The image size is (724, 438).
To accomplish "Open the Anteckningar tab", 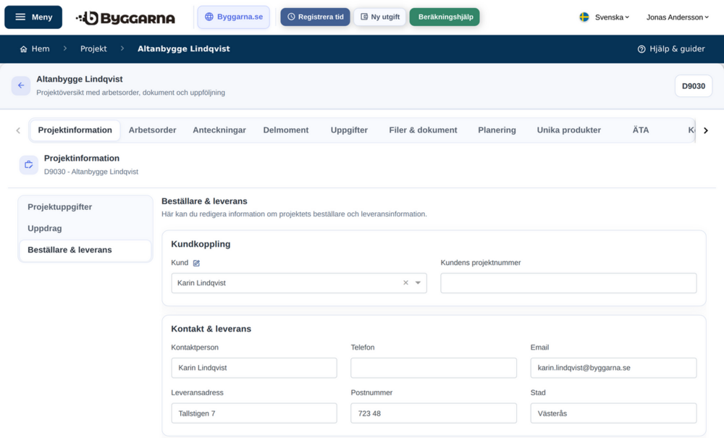I will point(219,130).
